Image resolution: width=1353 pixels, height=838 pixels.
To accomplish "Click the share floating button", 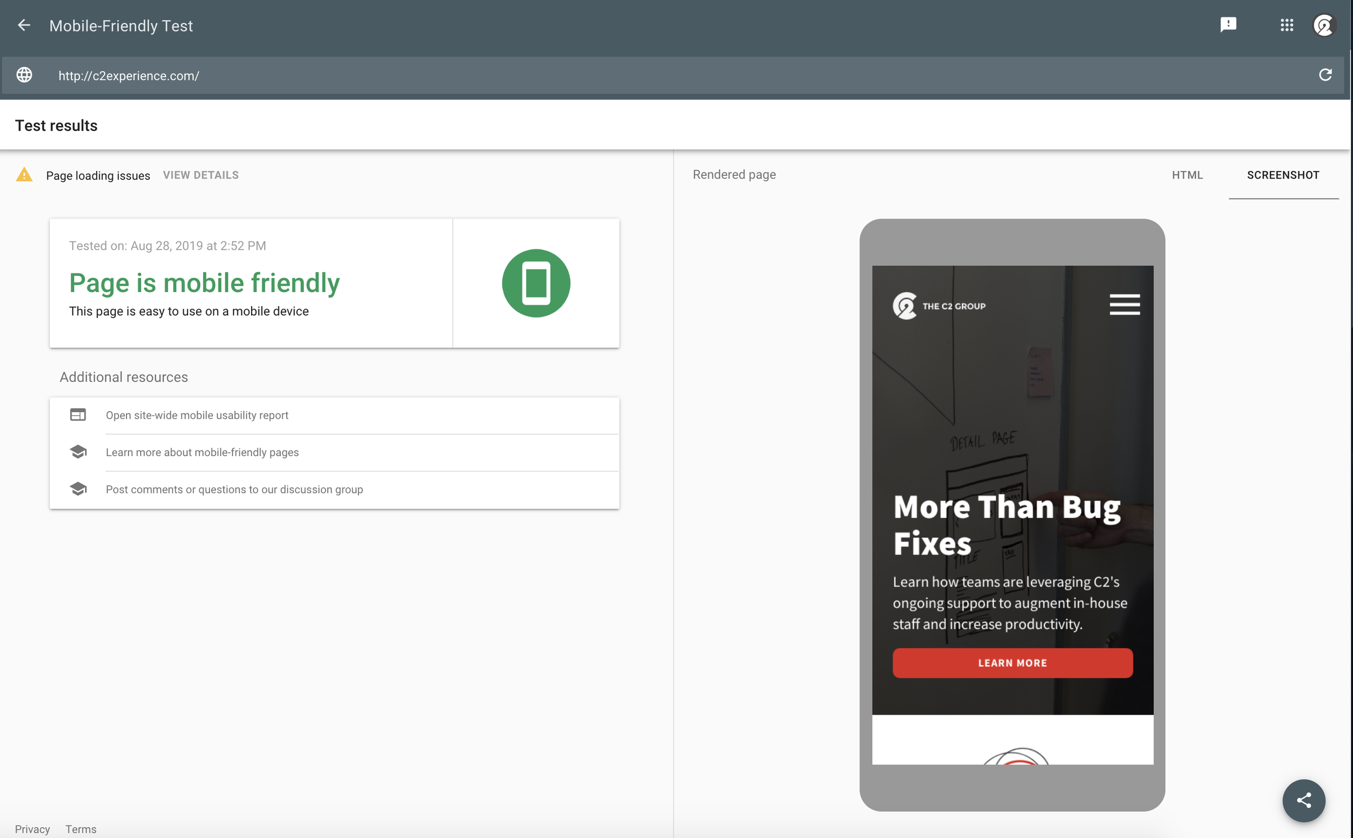I will point(1303,800).
